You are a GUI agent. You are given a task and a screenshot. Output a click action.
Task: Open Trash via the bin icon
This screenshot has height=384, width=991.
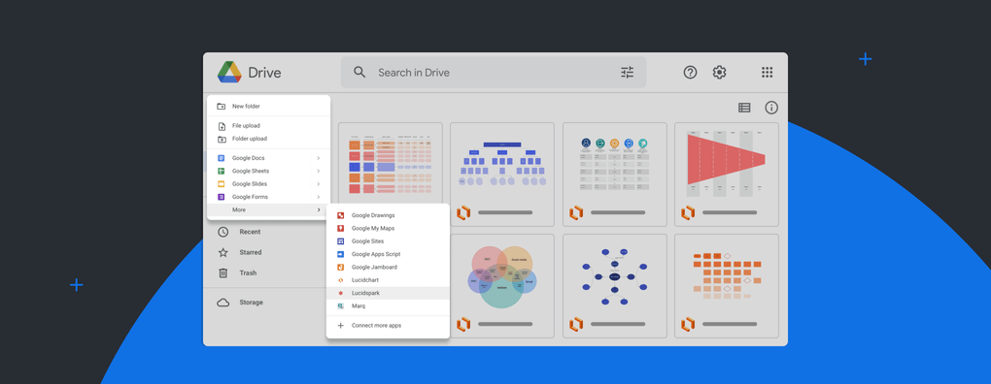click(223, 273)
